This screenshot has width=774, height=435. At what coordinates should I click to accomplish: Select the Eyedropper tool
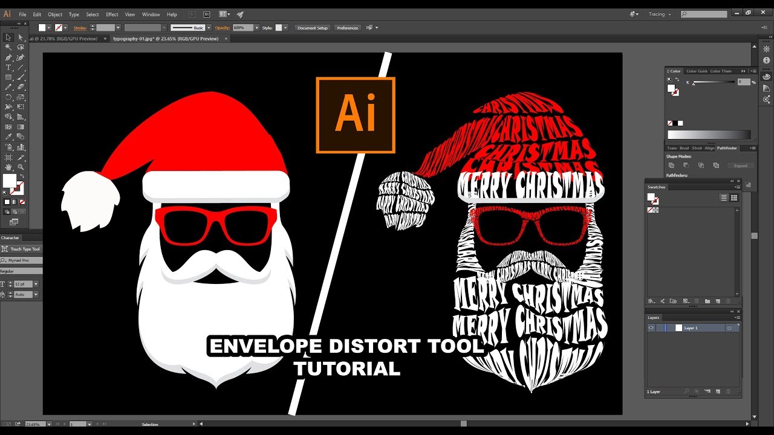8,137
